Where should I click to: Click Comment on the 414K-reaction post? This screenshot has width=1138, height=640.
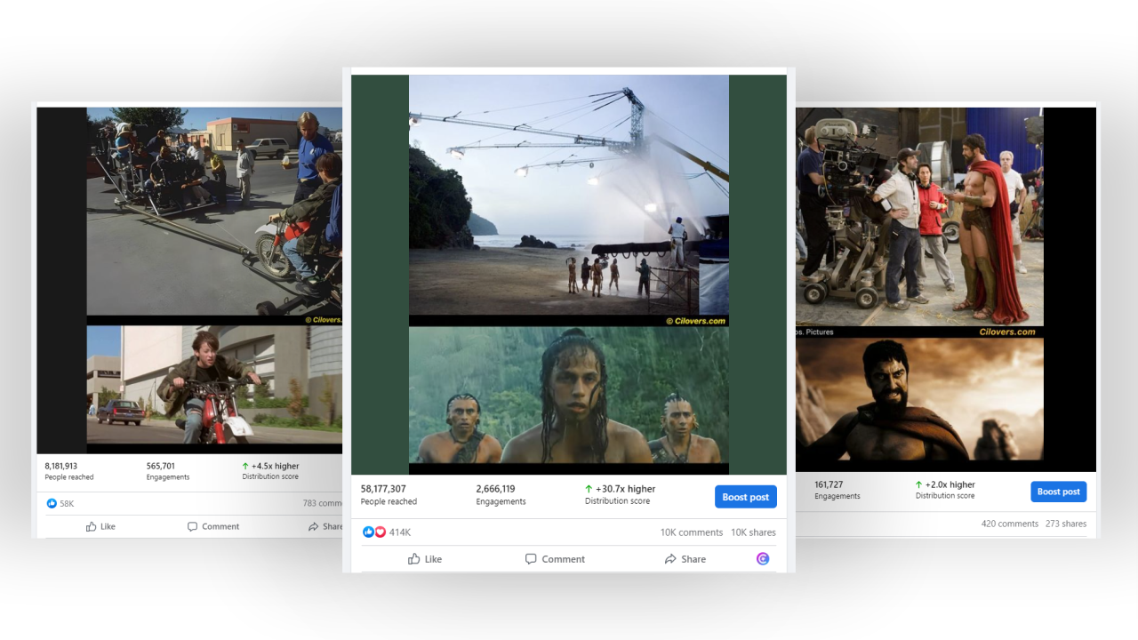tap(555, 559)
